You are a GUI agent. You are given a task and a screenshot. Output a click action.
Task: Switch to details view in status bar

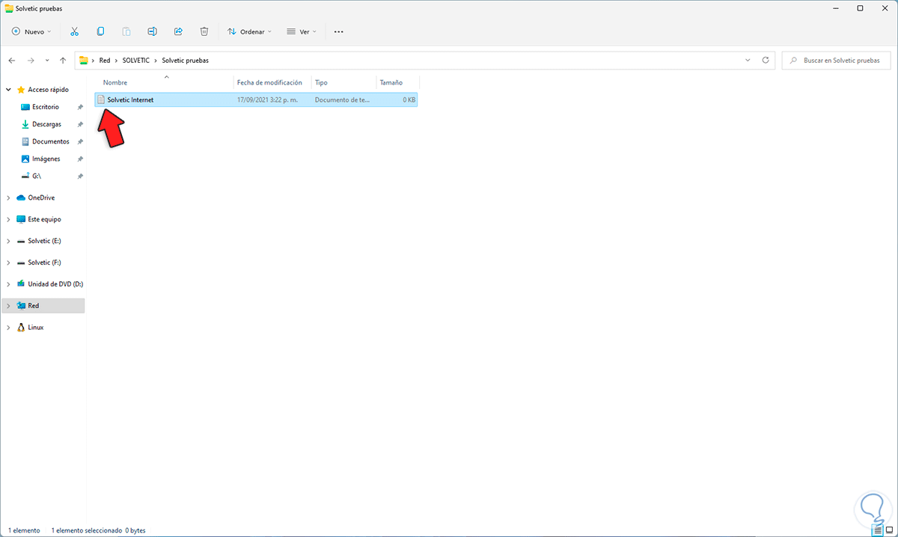[x=879, y=530]
